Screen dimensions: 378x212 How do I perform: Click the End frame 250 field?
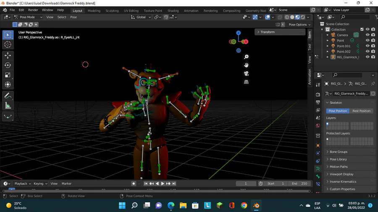click(299, 184)
